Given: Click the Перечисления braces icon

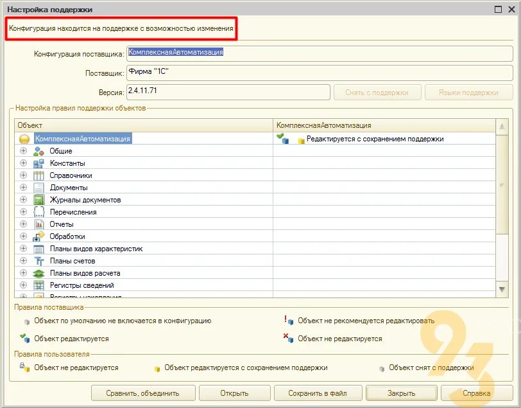Looking at the screenshot, I should [38, 212].
